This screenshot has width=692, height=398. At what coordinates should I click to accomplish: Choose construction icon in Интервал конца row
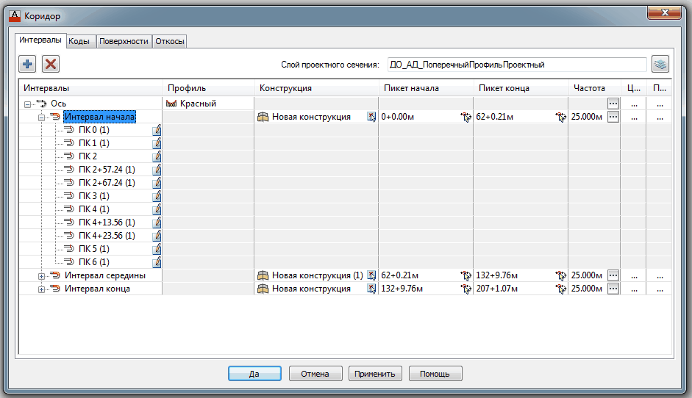point(371,289)
